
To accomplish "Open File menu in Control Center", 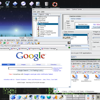I will (34, 12).
